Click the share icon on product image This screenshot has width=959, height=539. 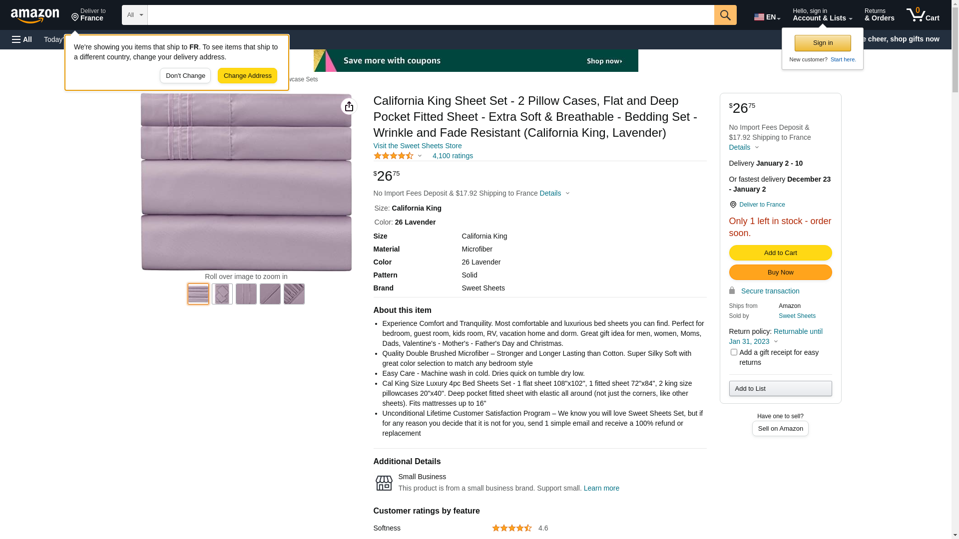(349, 106)
